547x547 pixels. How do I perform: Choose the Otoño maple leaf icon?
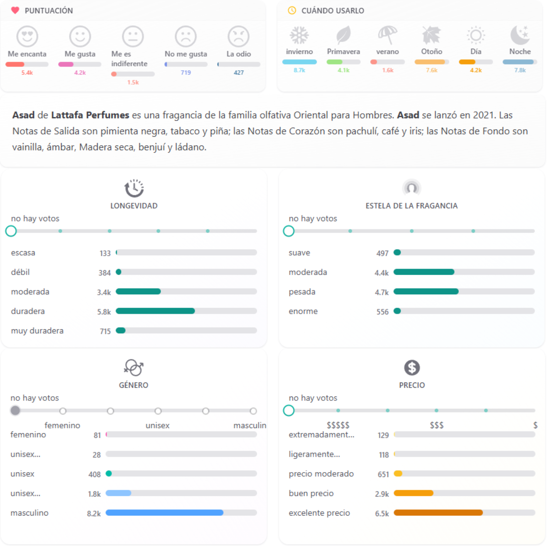(x=432, y=35)
